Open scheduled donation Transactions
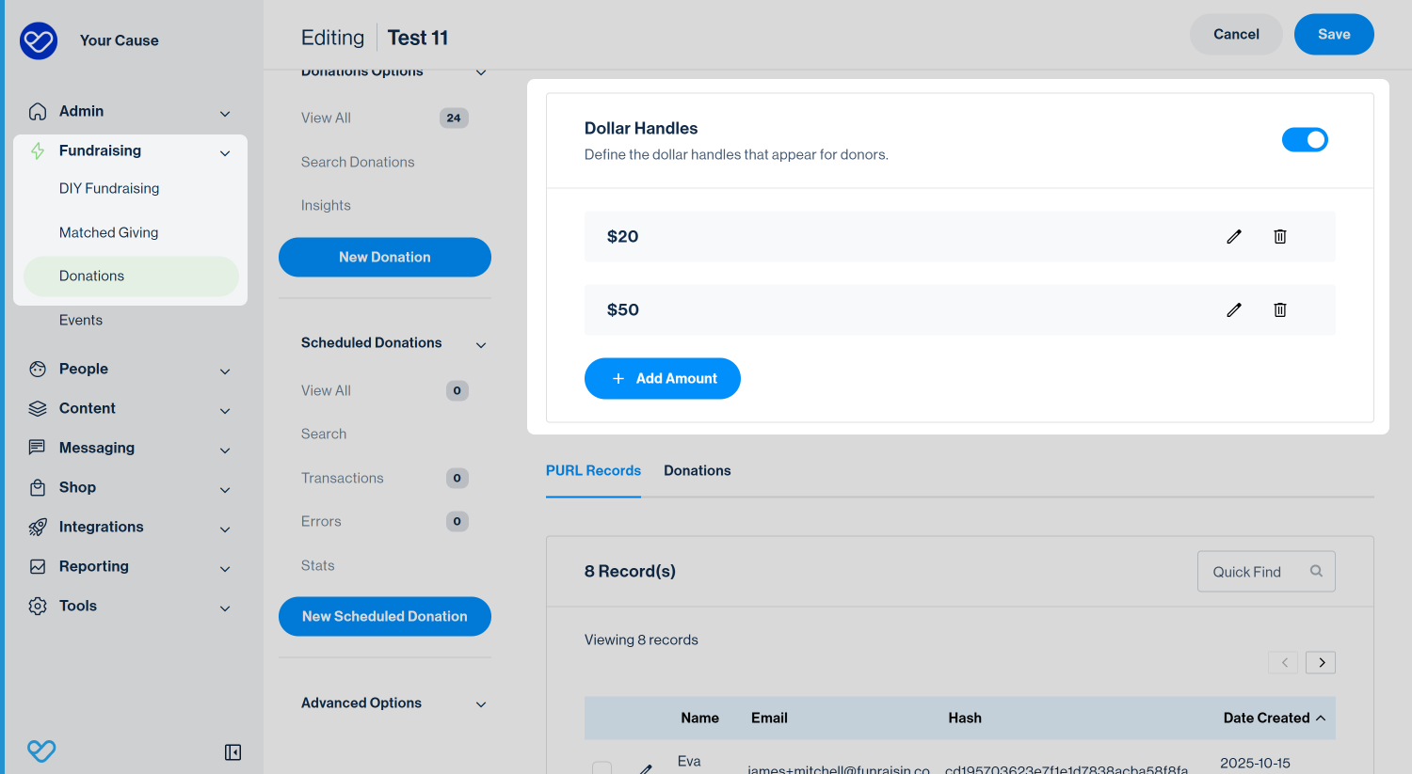The image size is (1412, 774). 343,478
